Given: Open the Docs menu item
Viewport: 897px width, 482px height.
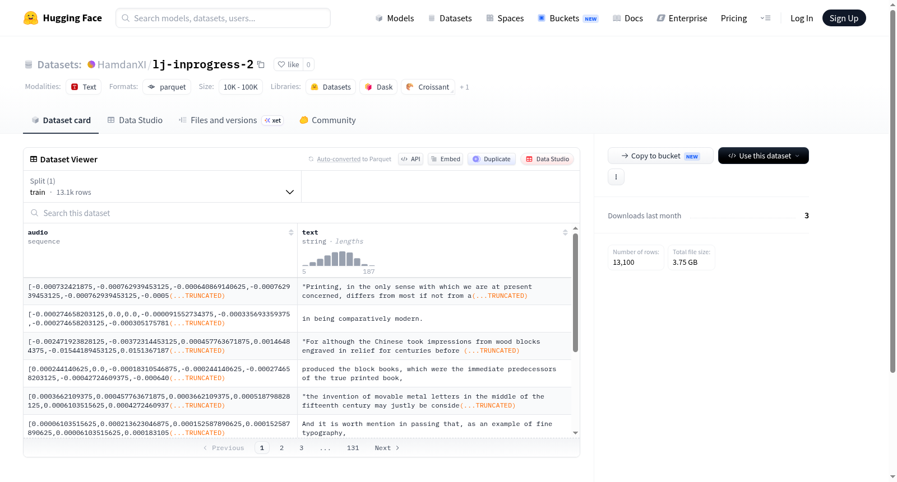Looking at the screenshot, I should [627, 18].
